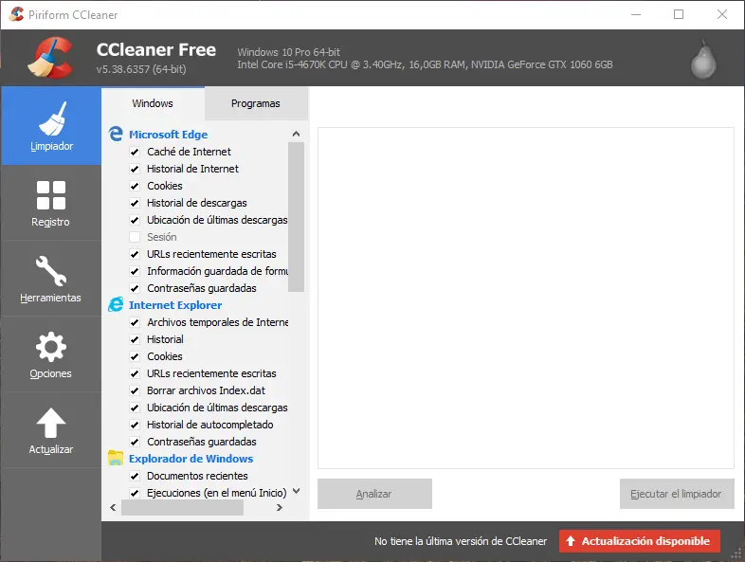745x562 pixels.
Task: Click the horizontal scroll right arrow
Action: tap(280, 507)
